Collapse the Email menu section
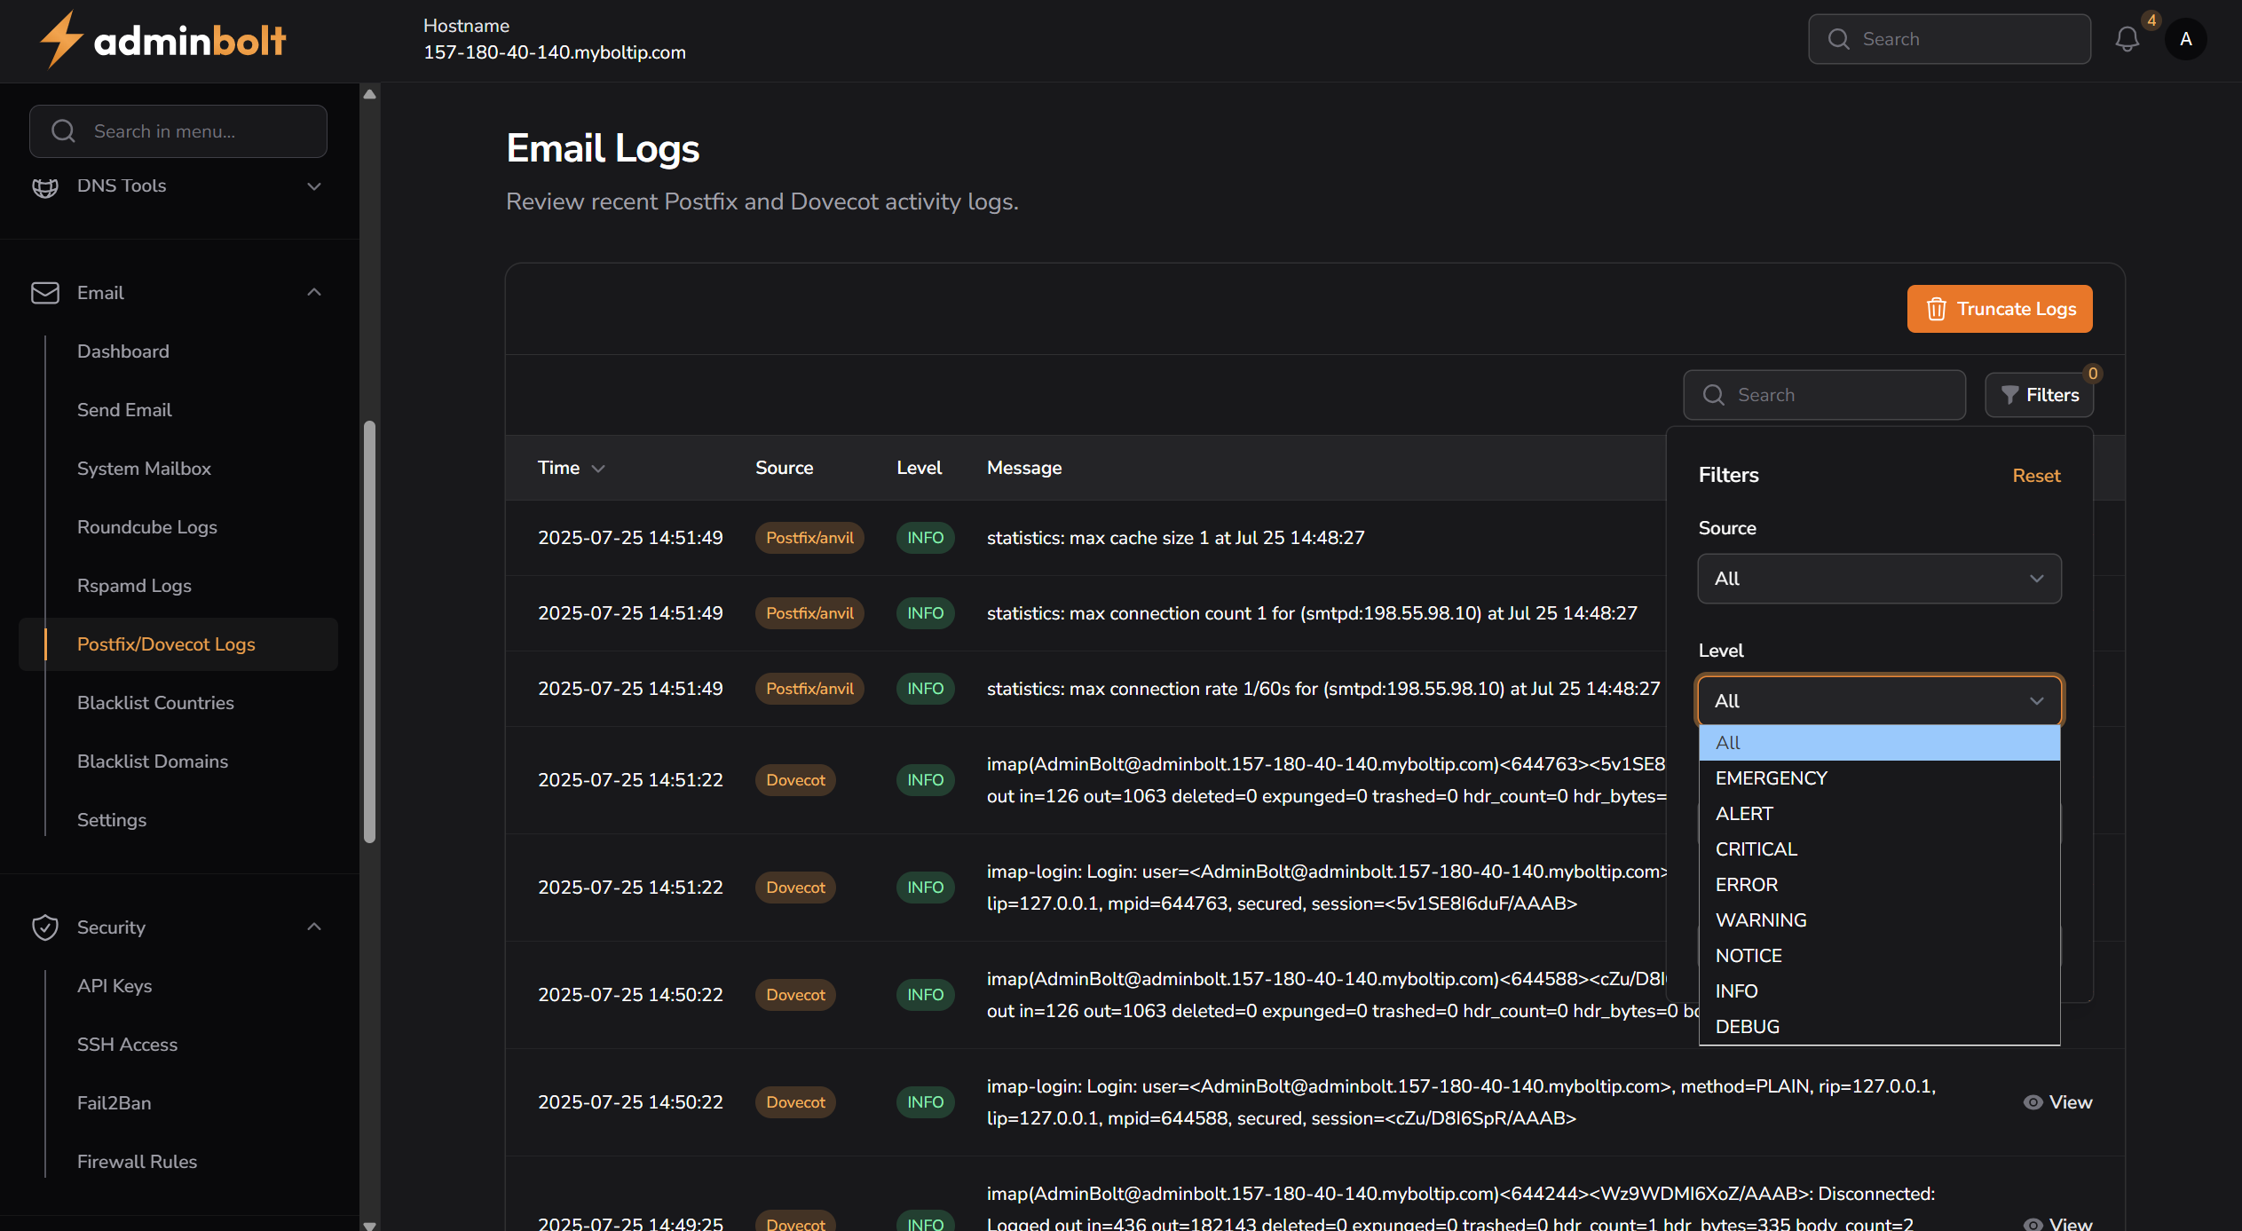This screenshot has height=1231, width=2242. 314,293
